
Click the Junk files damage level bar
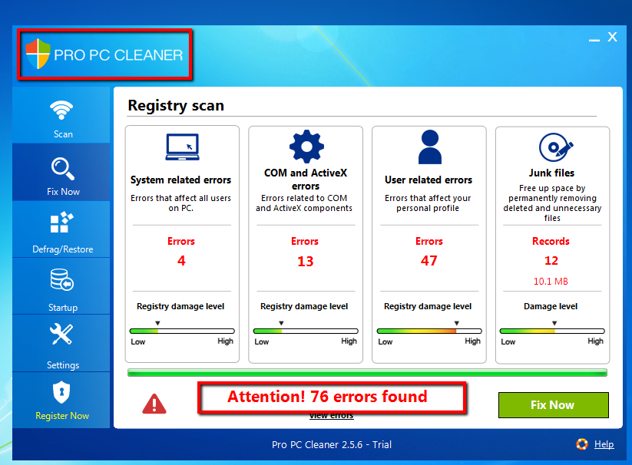pyautogui.click(x=552, y=331)
